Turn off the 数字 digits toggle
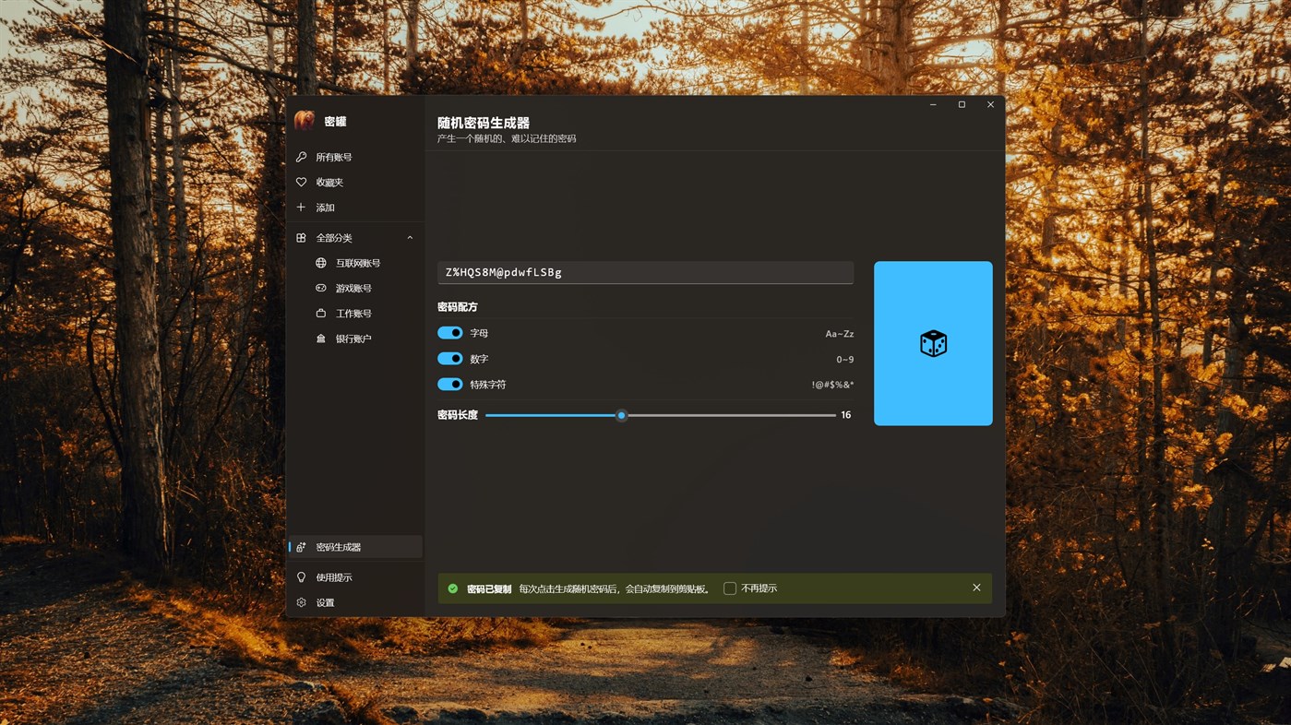This screenshot has height=725, width=1291. 449,358
